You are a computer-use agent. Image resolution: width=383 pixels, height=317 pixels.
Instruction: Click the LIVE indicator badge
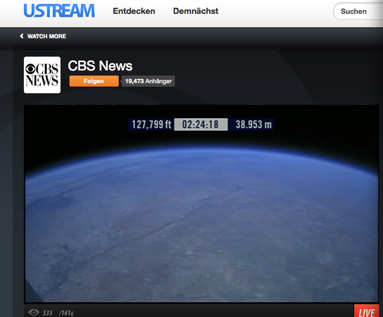366,311
